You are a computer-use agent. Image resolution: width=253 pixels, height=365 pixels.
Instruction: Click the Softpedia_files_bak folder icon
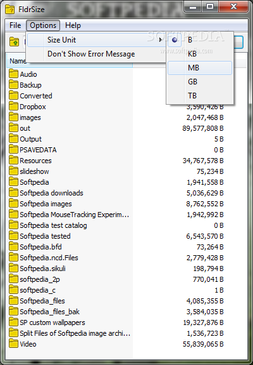(13, 312)
